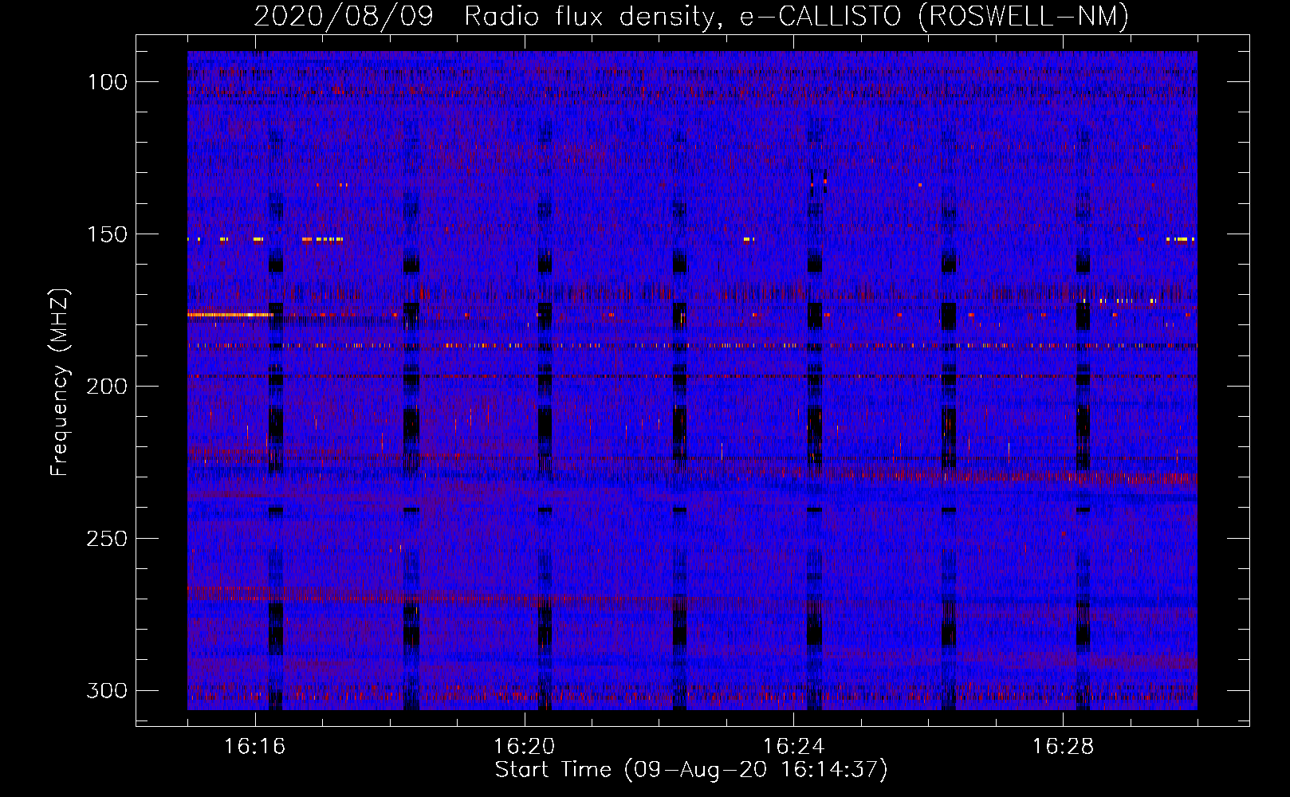Click the '16:24' time tick label
Image resolution: width=1290 pixels, height=797 pixels.
click(x=793, y=747)
